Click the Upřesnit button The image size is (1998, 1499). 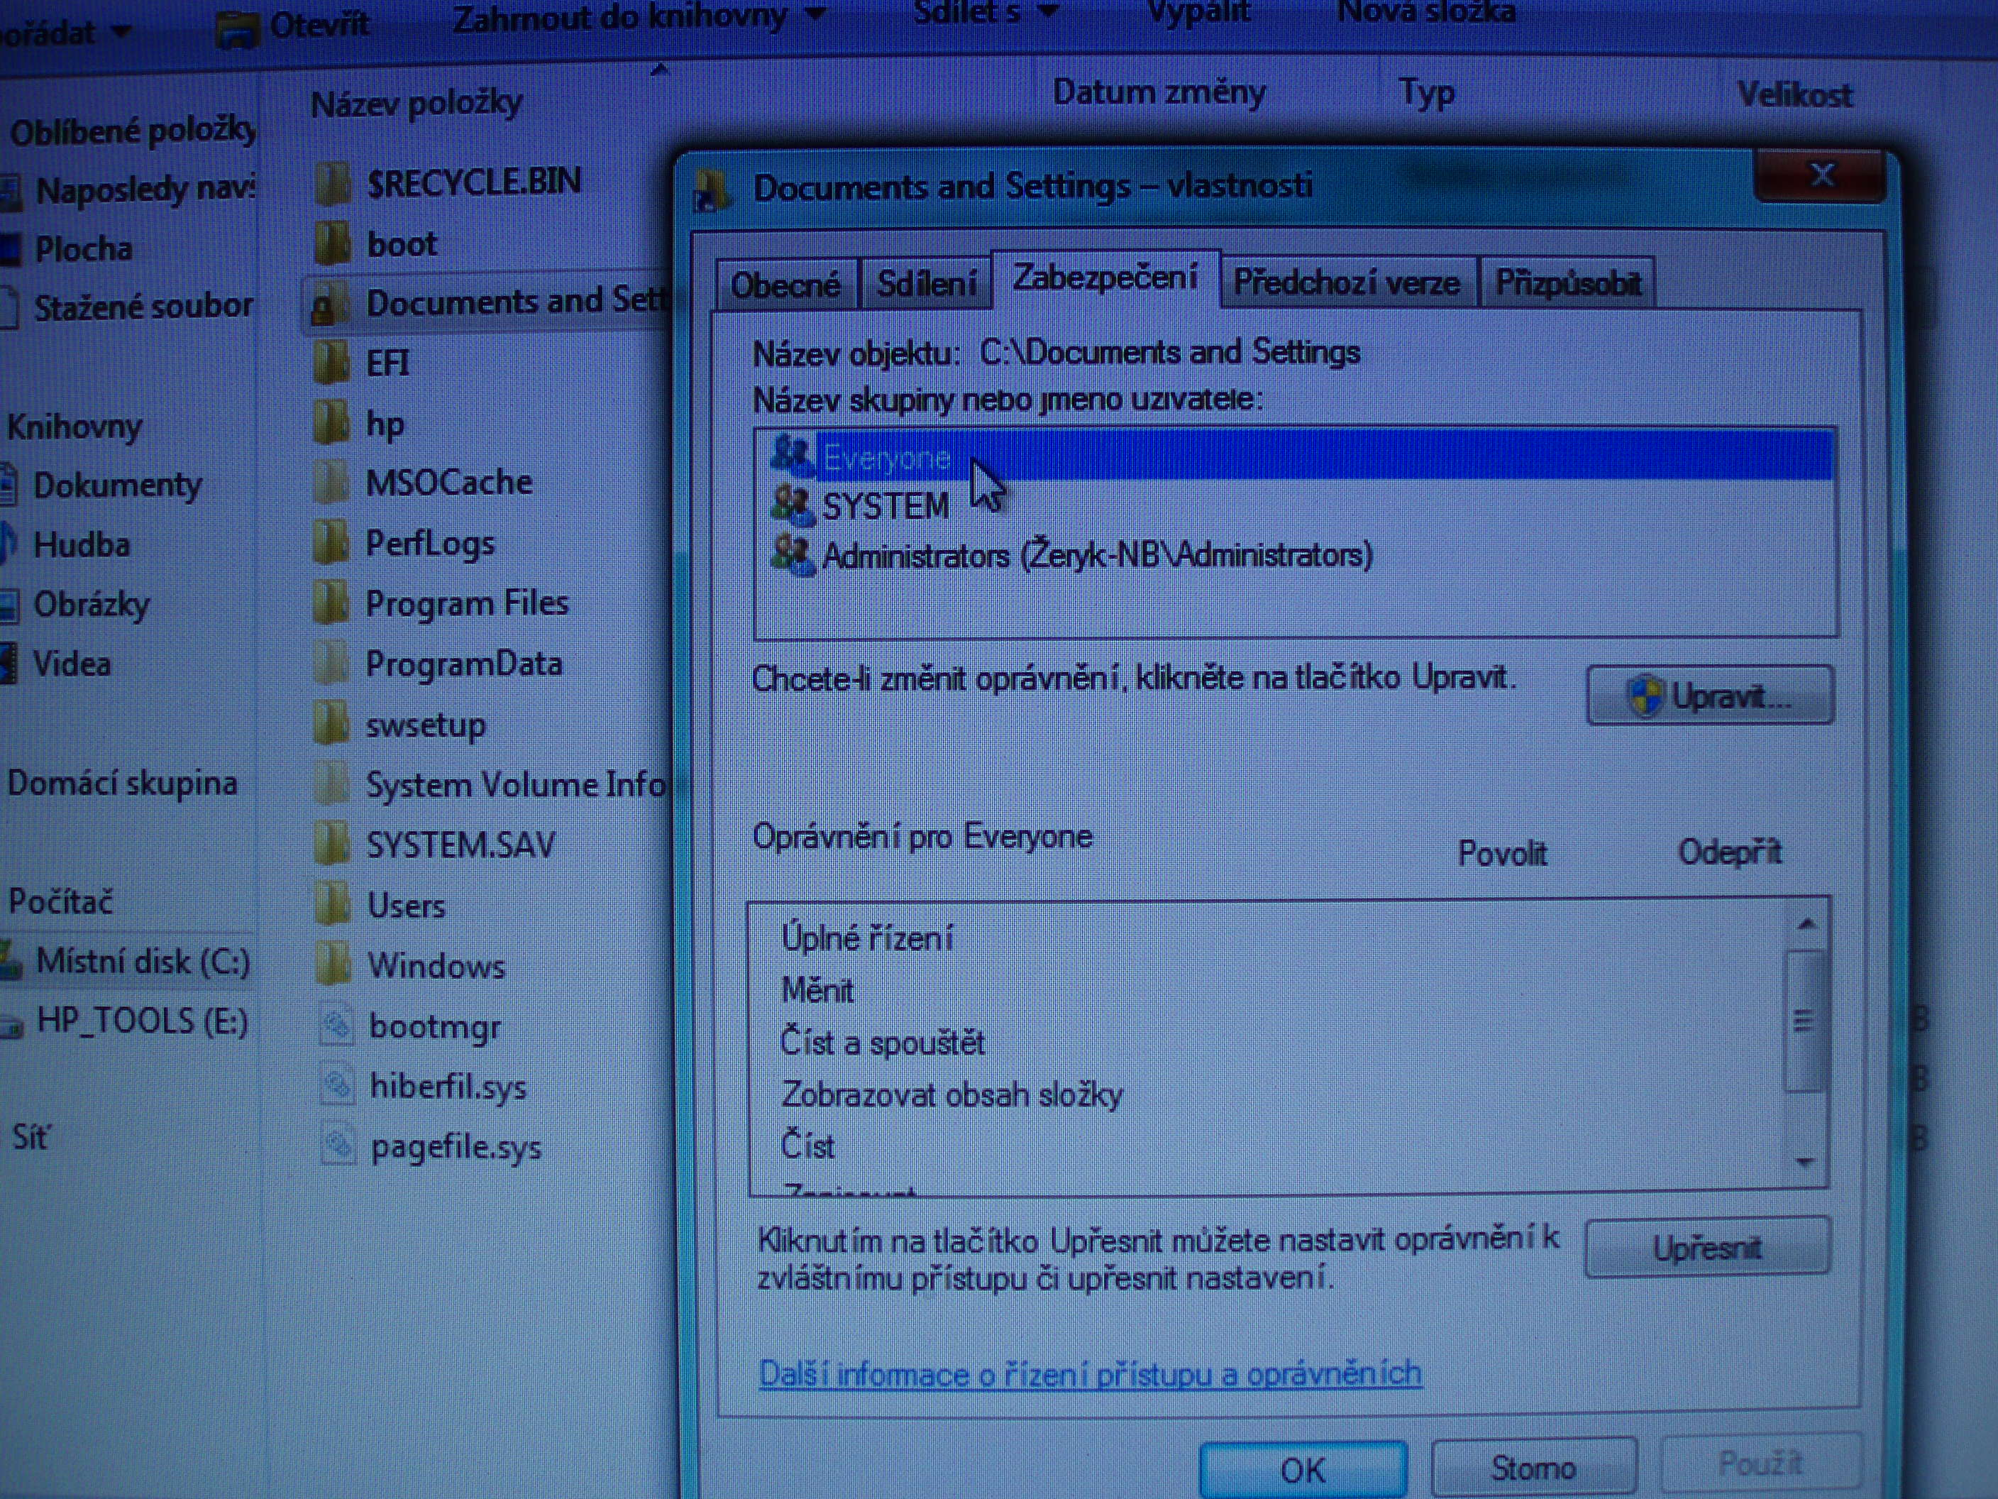1706,1248
